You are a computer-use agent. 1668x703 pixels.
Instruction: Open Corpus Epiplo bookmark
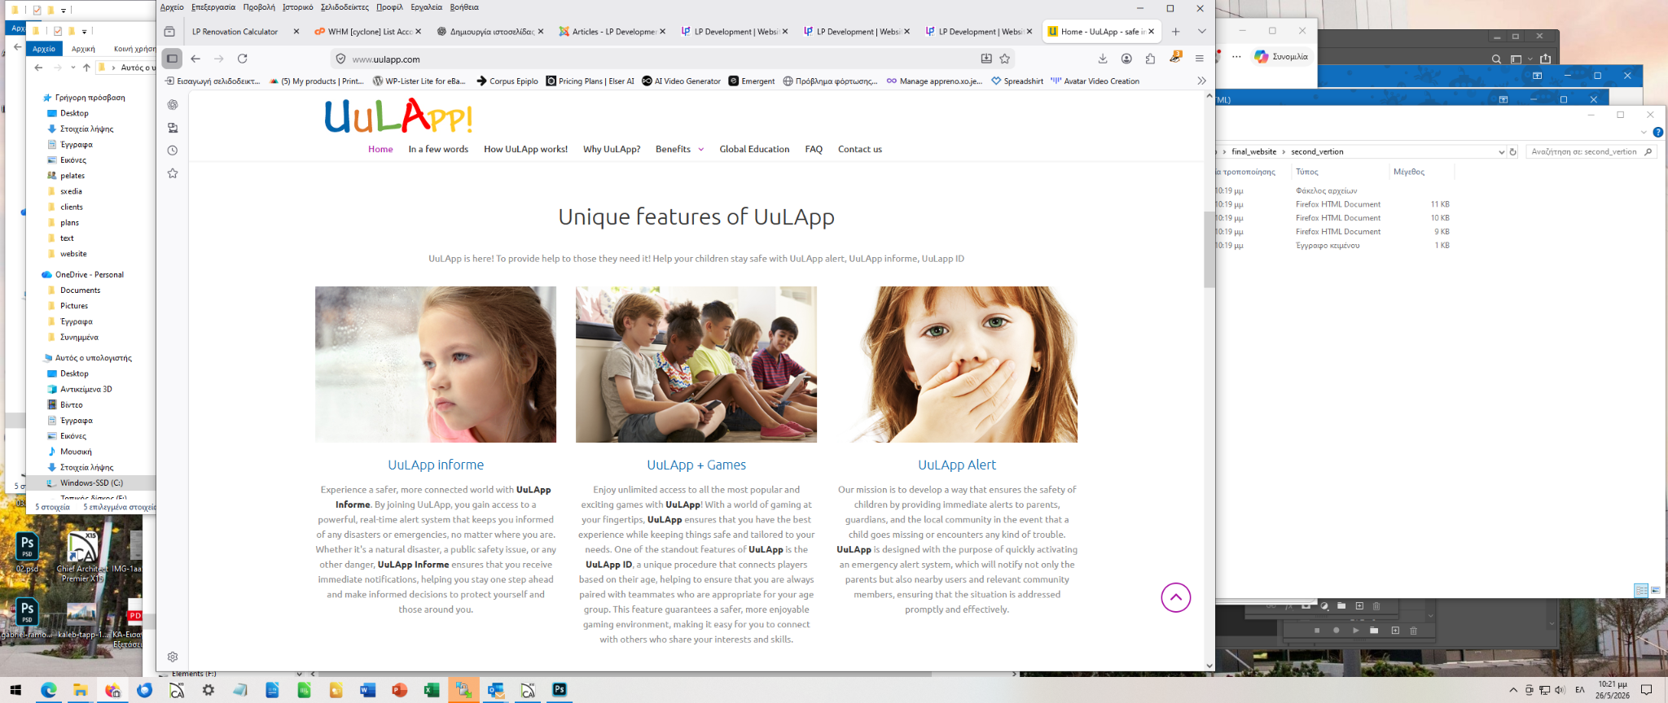click(507, 81)
